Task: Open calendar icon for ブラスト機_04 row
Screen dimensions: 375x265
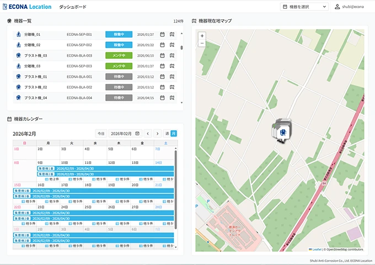Action: [x=162, y=98]
